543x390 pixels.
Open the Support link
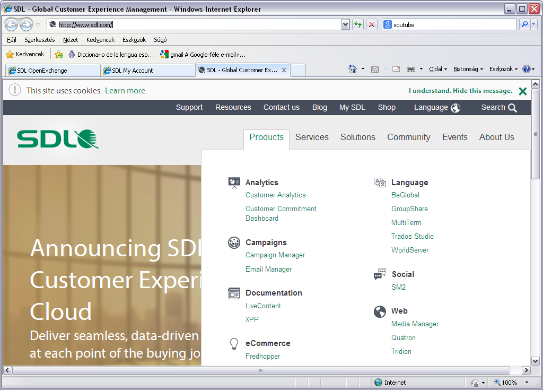189,108
